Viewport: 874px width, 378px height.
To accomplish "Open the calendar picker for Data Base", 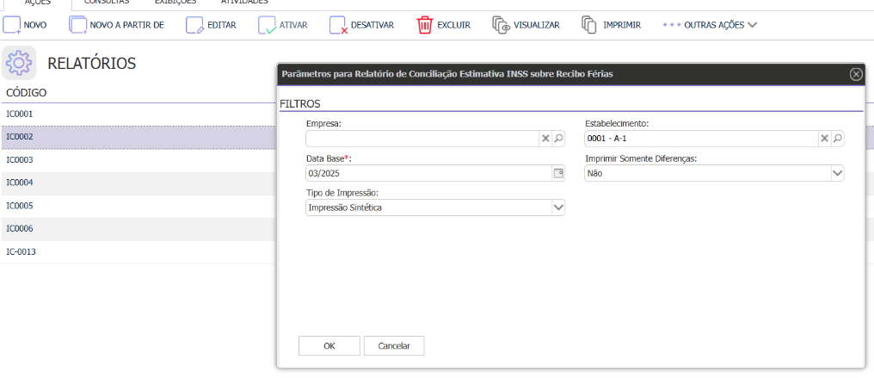I will 557,173.
